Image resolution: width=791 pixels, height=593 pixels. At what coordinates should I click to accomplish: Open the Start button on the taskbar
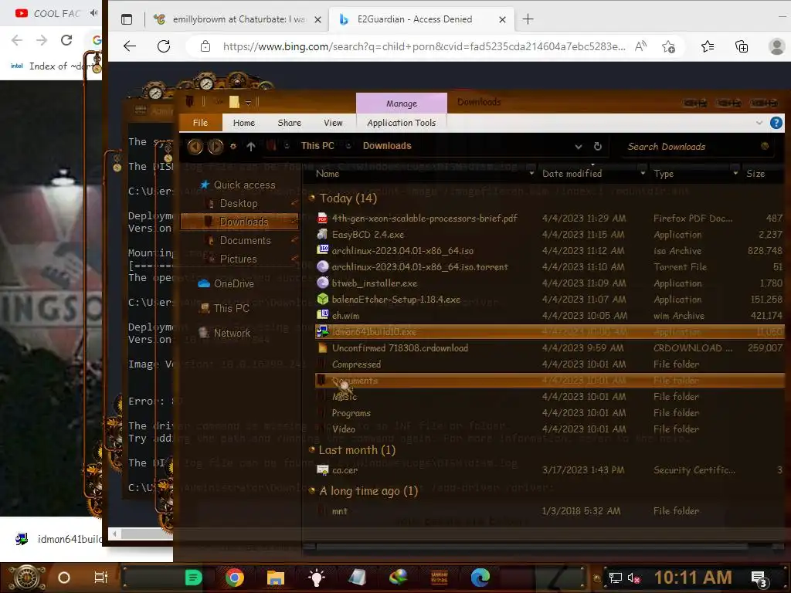pyautogui.click(x=26, y=578)
